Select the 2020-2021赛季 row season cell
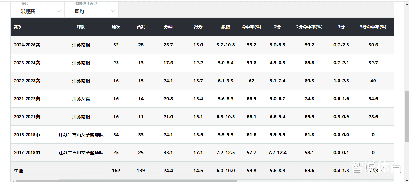This screenshot has height=182, width=409. pyautogui.click(x=29, y=117)
